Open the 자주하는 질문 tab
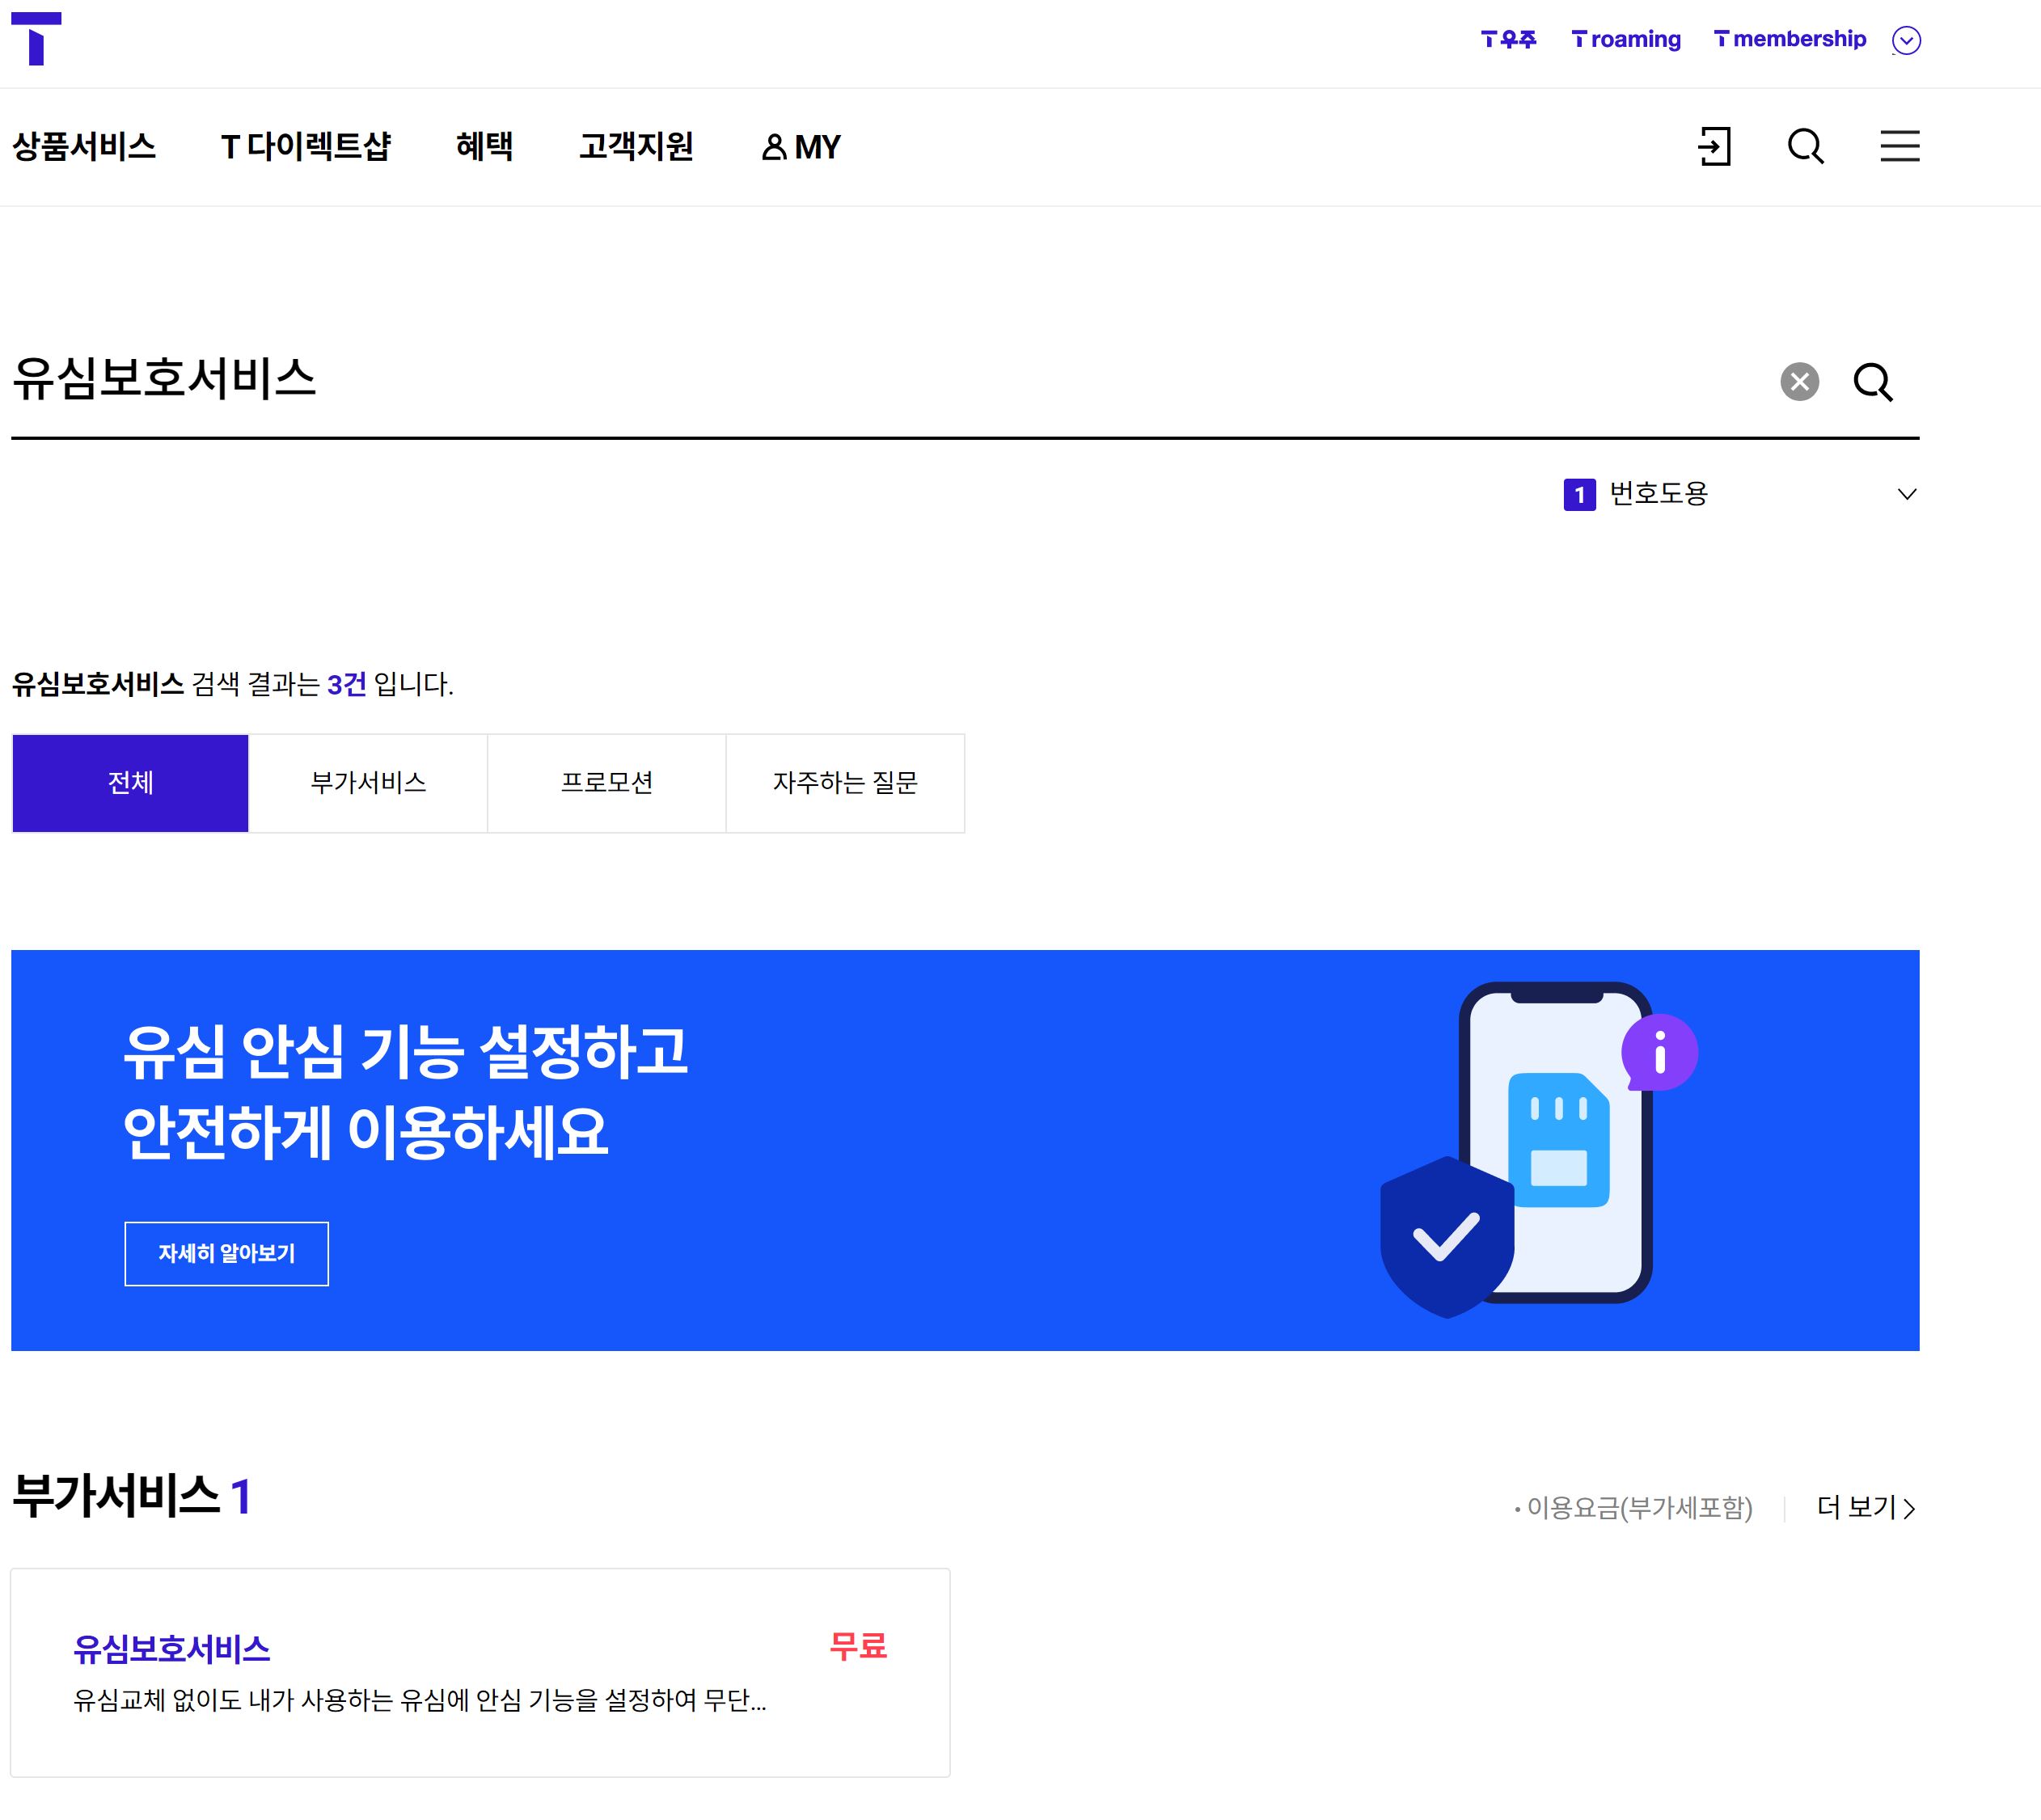The height and width of the screenshot is (1820, 2041). [x=845, y=783]
